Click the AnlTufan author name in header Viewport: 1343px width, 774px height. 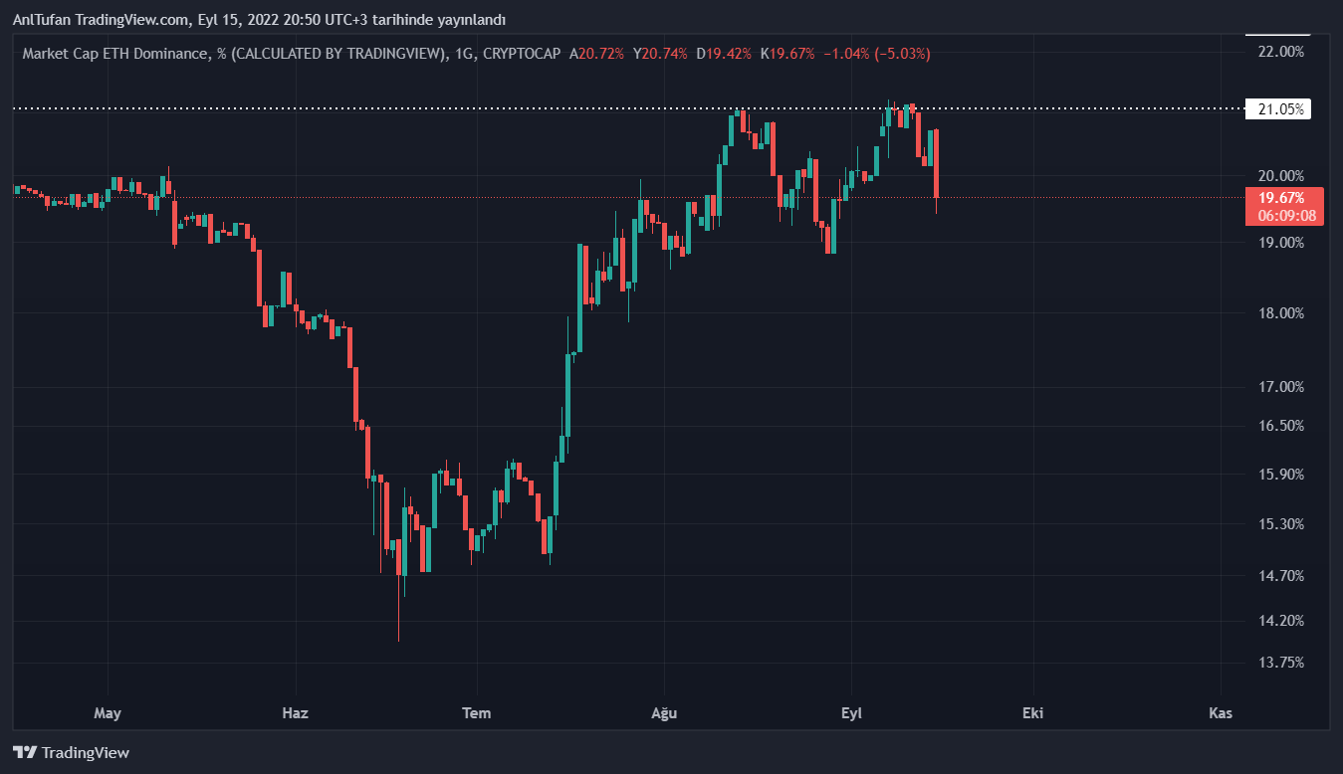42,20
